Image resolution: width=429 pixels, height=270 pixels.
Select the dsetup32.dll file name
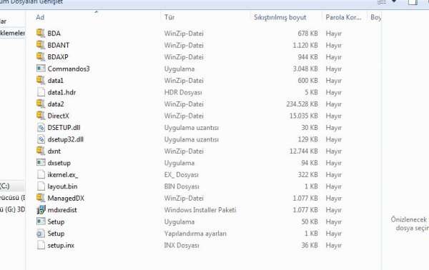65,139
